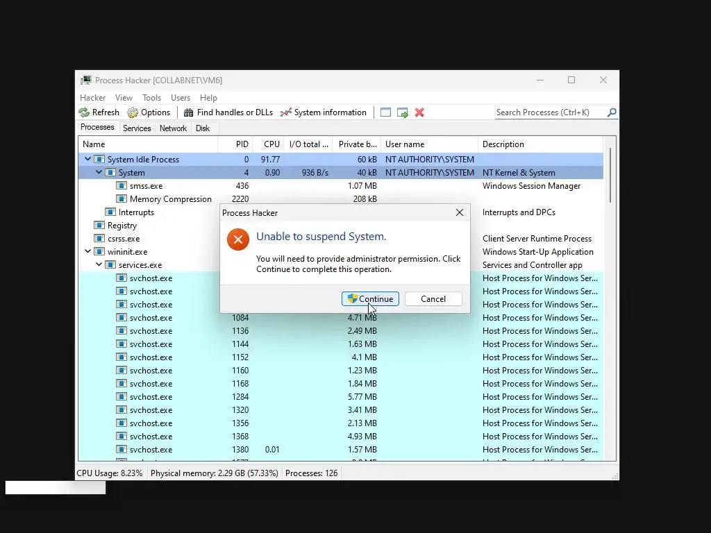The height and width of the screenshot is (533, 711).
Task: Open the Tools menu
Action: [151, 98]
